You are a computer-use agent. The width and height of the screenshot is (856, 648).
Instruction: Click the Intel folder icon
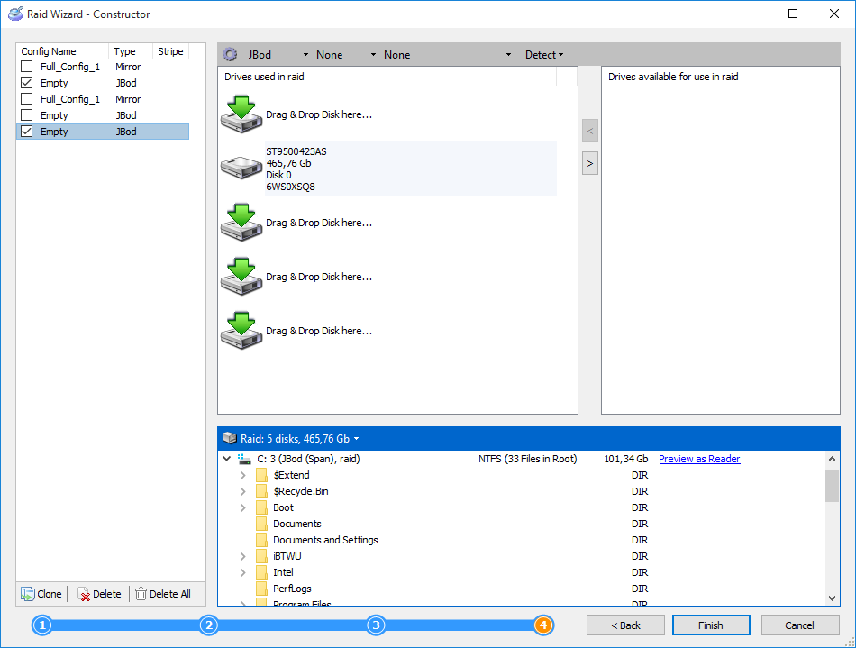tap(261, 572)
